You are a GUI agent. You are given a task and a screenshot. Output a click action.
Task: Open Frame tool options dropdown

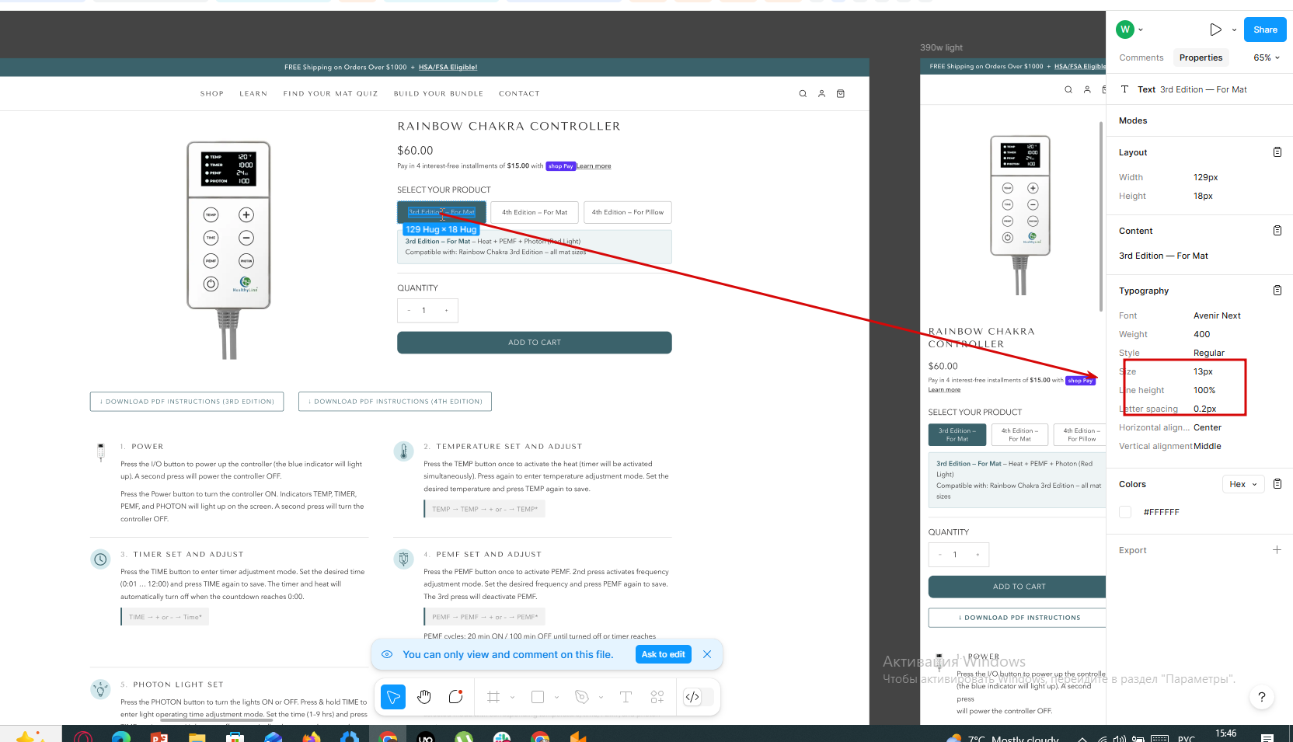click(513, 697)
